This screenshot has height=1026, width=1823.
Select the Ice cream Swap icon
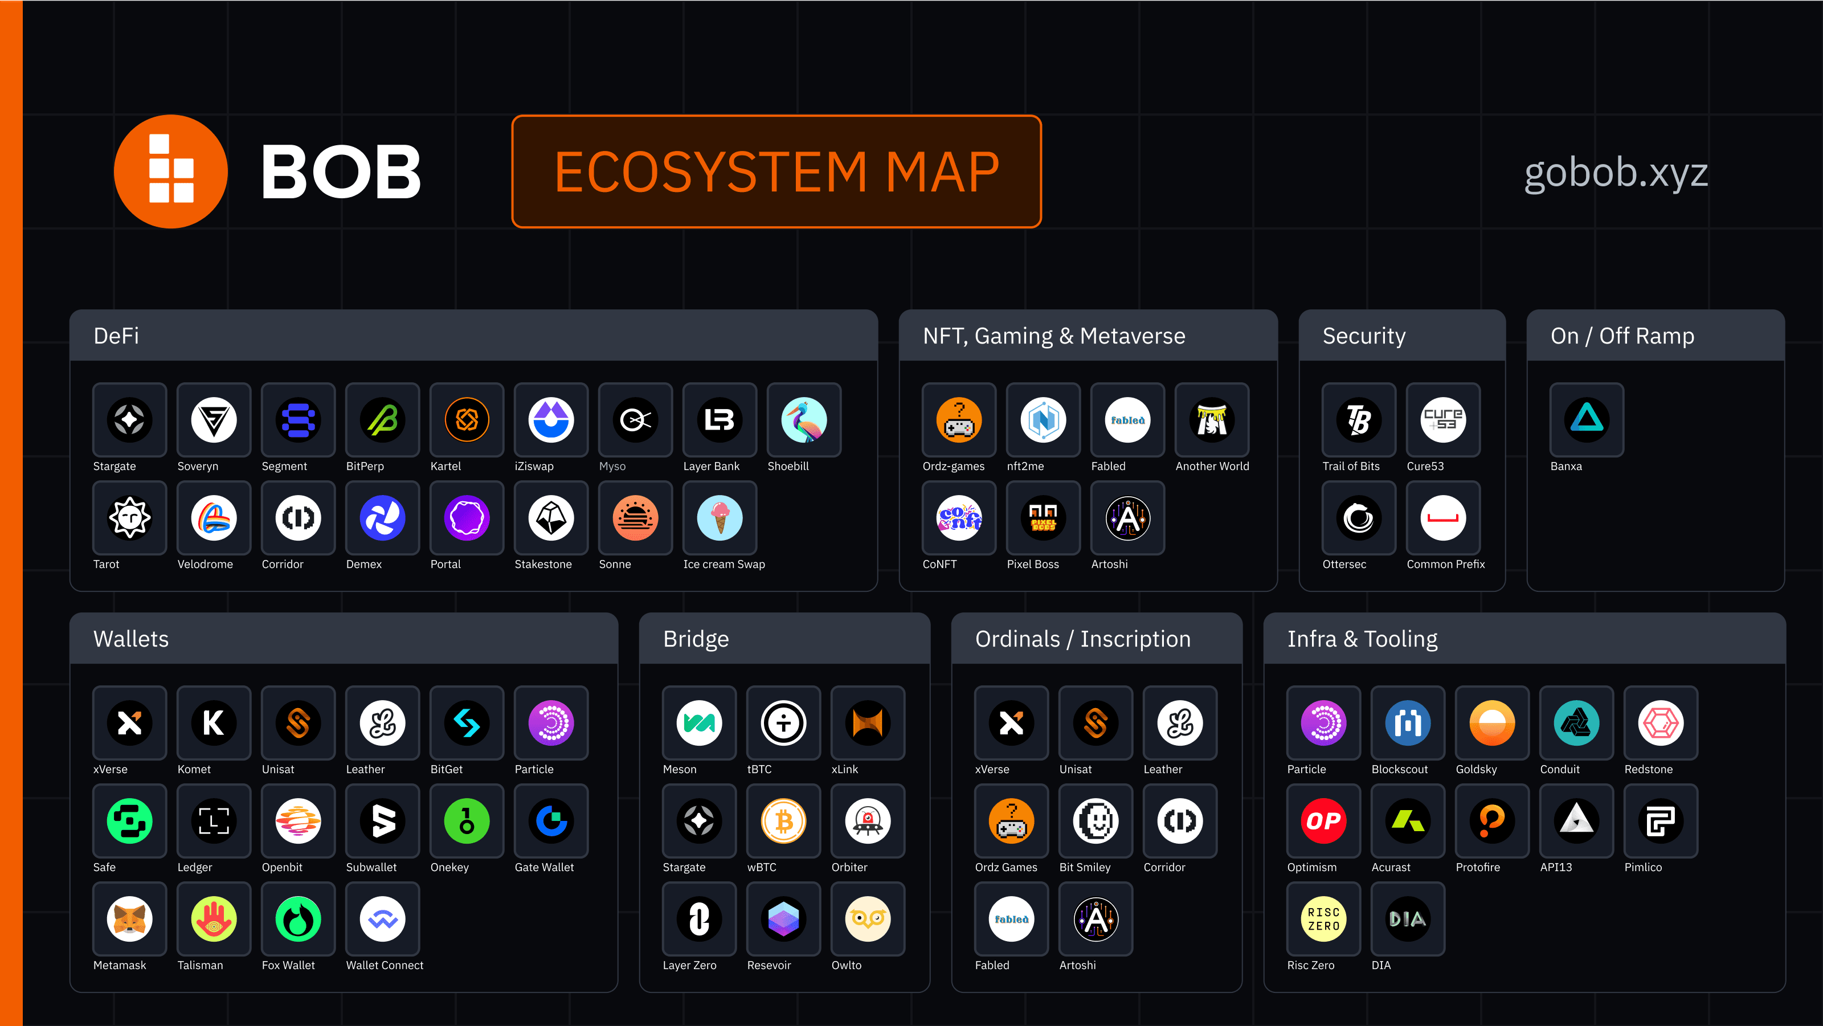[720, 518]
